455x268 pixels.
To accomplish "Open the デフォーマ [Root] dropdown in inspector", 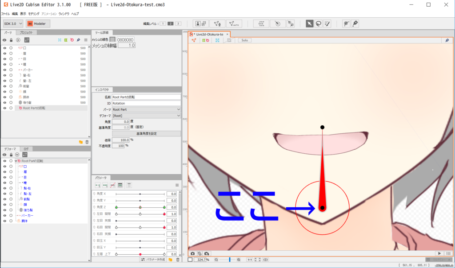I will pos(146,116).
